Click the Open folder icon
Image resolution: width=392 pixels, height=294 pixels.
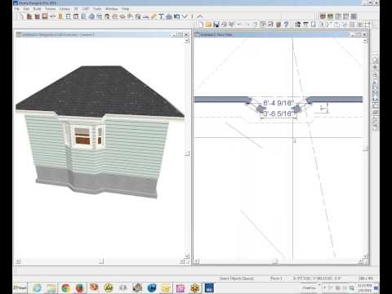pos(208,24)
